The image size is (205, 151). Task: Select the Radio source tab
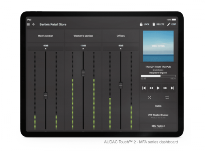(x=158, y=106)
